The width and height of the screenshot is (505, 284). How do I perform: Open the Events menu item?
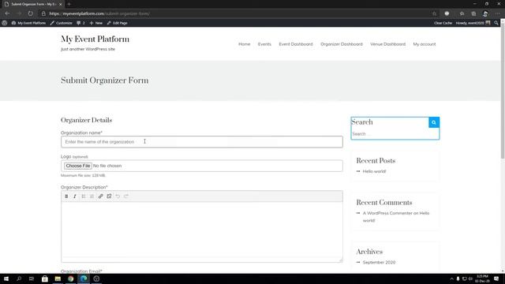pyautogui.click(x=264, y=44)
